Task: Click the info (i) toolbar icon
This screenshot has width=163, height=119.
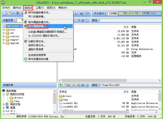Action: [x=76, y=13]
